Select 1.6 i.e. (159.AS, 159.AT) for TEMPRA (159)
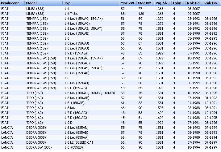The width and height of the screenshot is (221, 152). coord(83,28)
